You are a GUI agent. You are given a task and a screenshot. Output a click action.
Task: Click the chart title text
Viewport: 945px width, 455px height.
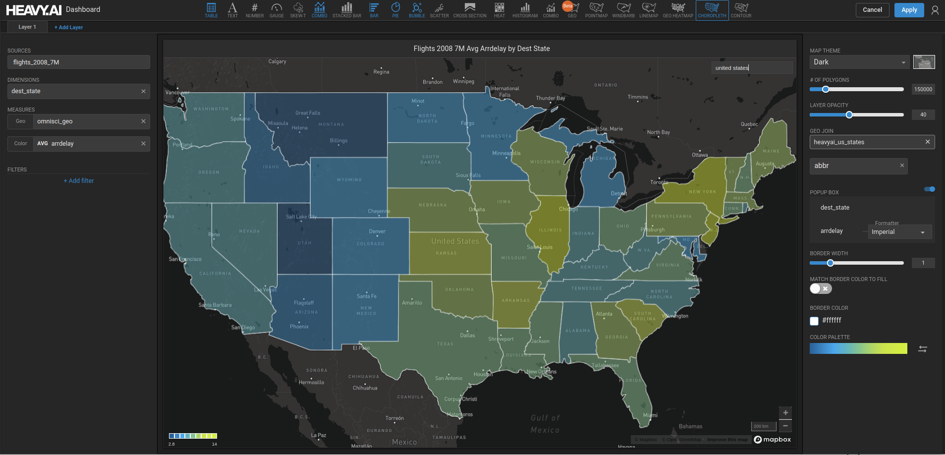[481, 49]
